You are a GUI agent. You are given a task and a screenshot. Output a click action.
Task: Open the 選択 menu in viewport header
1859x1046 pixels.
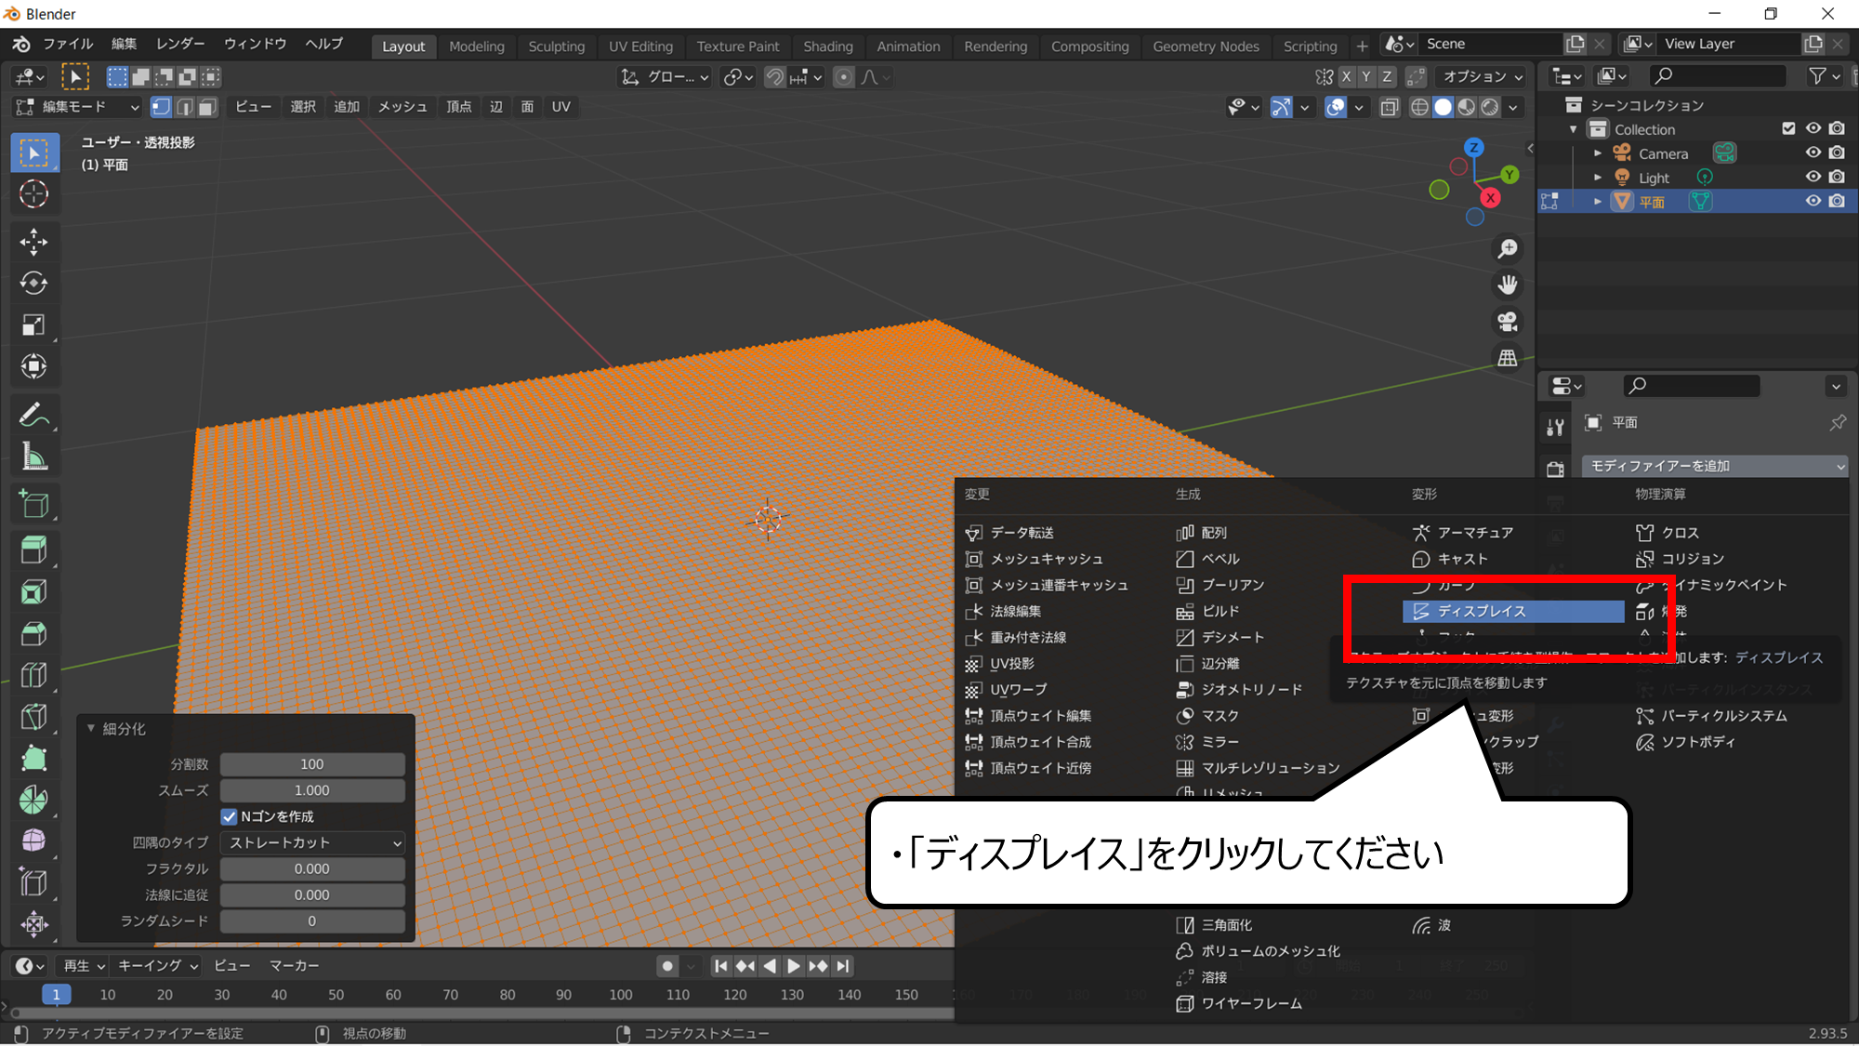303,107
